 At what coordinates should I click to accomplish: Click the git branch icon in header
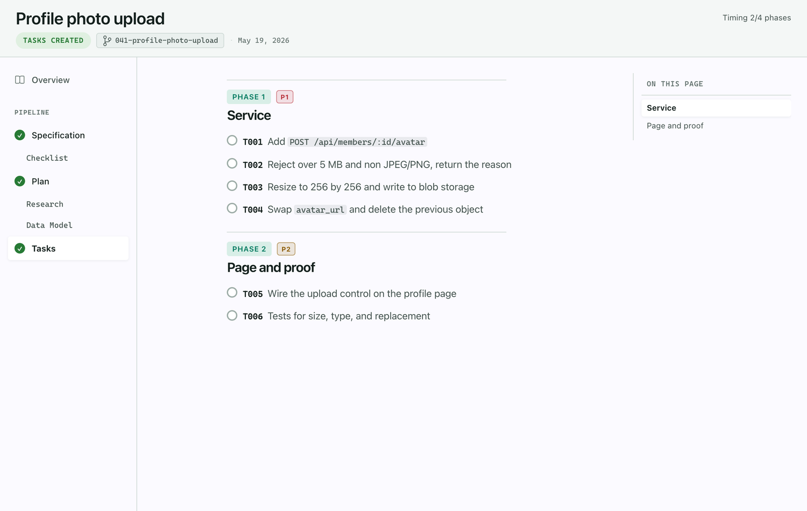107,40
